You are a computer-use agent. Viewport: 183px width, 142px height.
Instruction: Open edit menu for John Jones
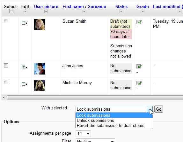tap(25, 67)
